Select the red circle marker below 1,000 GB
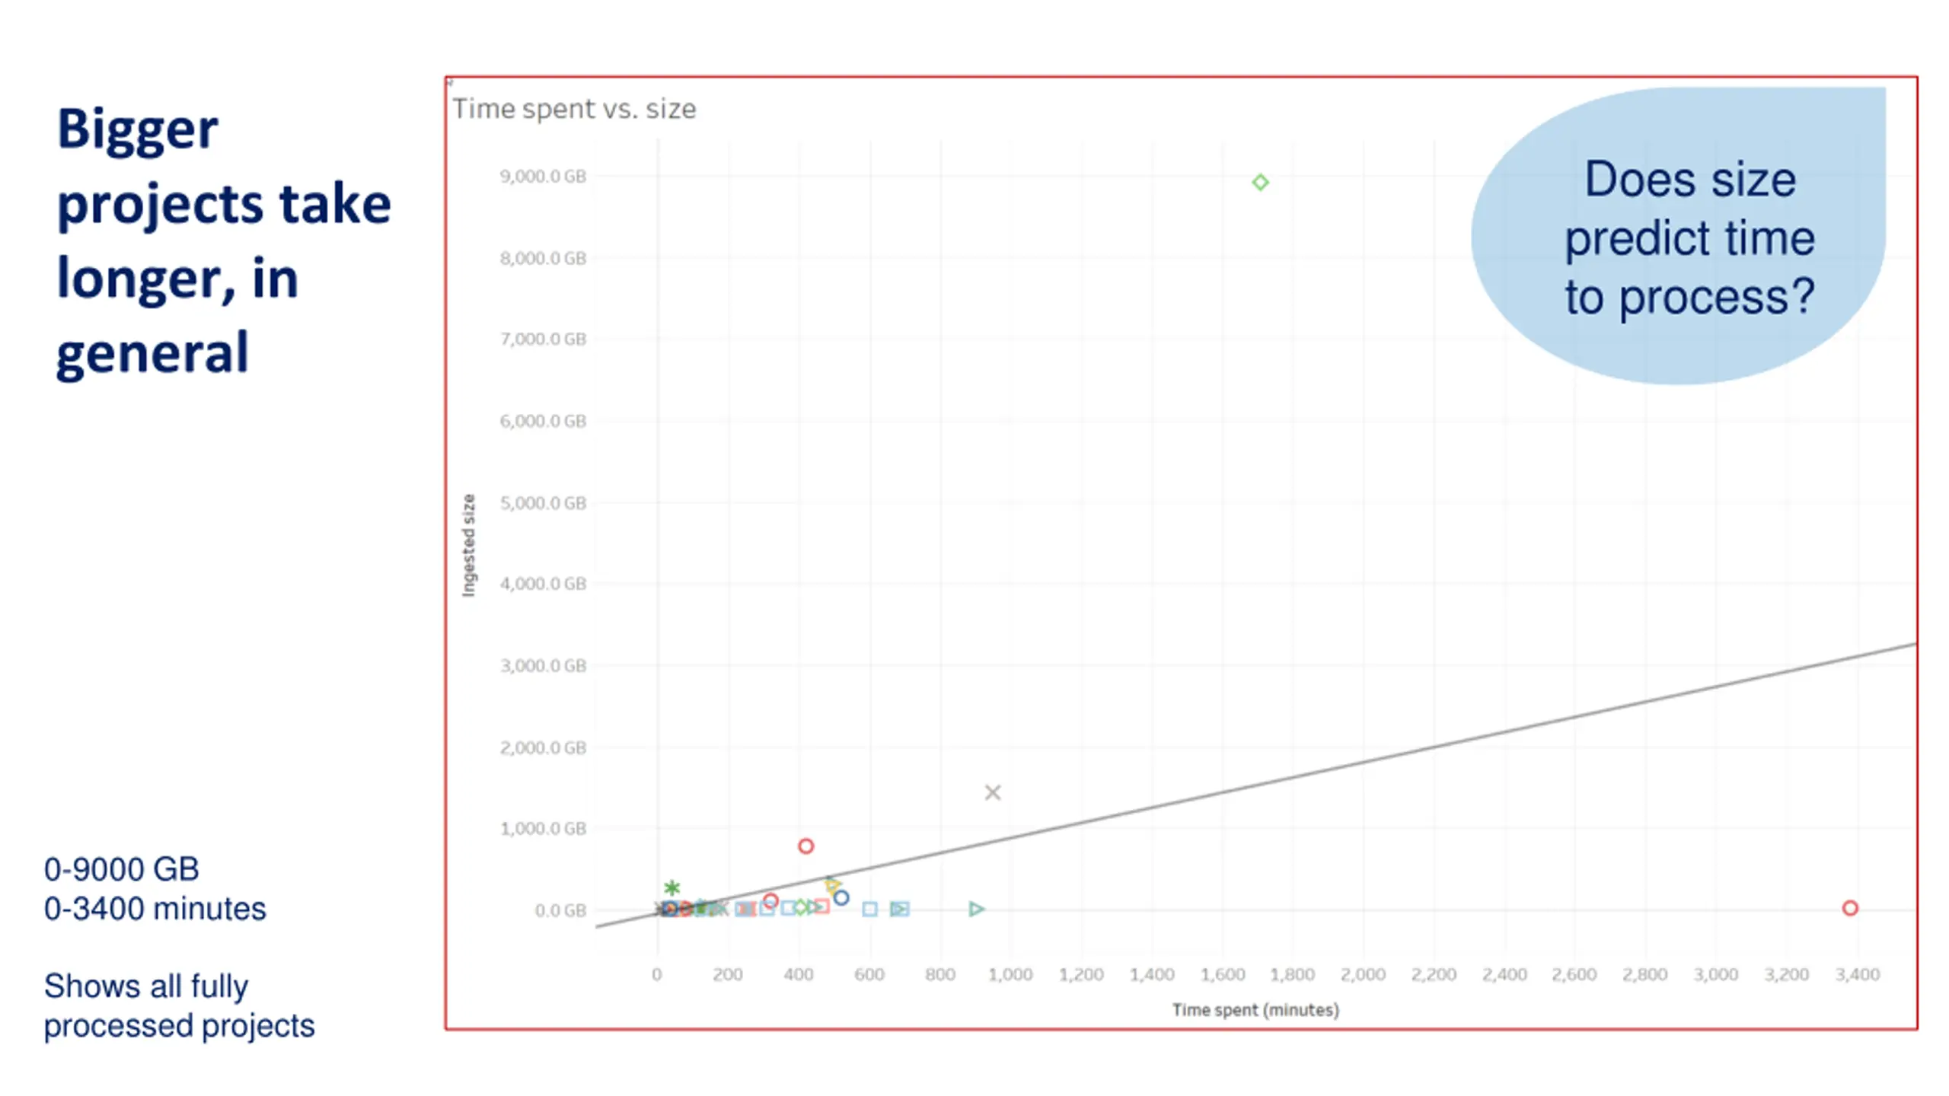The height and width of the screenshot is (1096, 1949). [805, 846]
